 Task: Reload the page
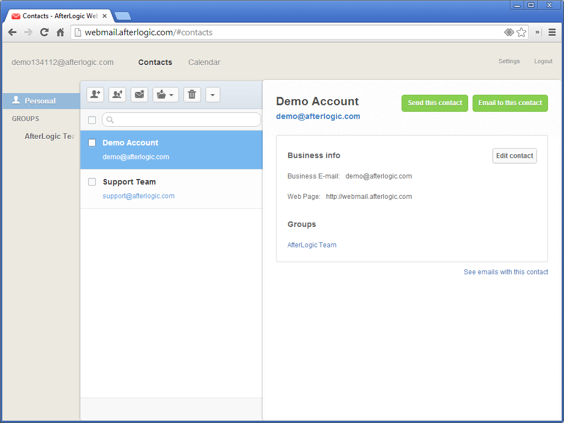click(44, 32)
